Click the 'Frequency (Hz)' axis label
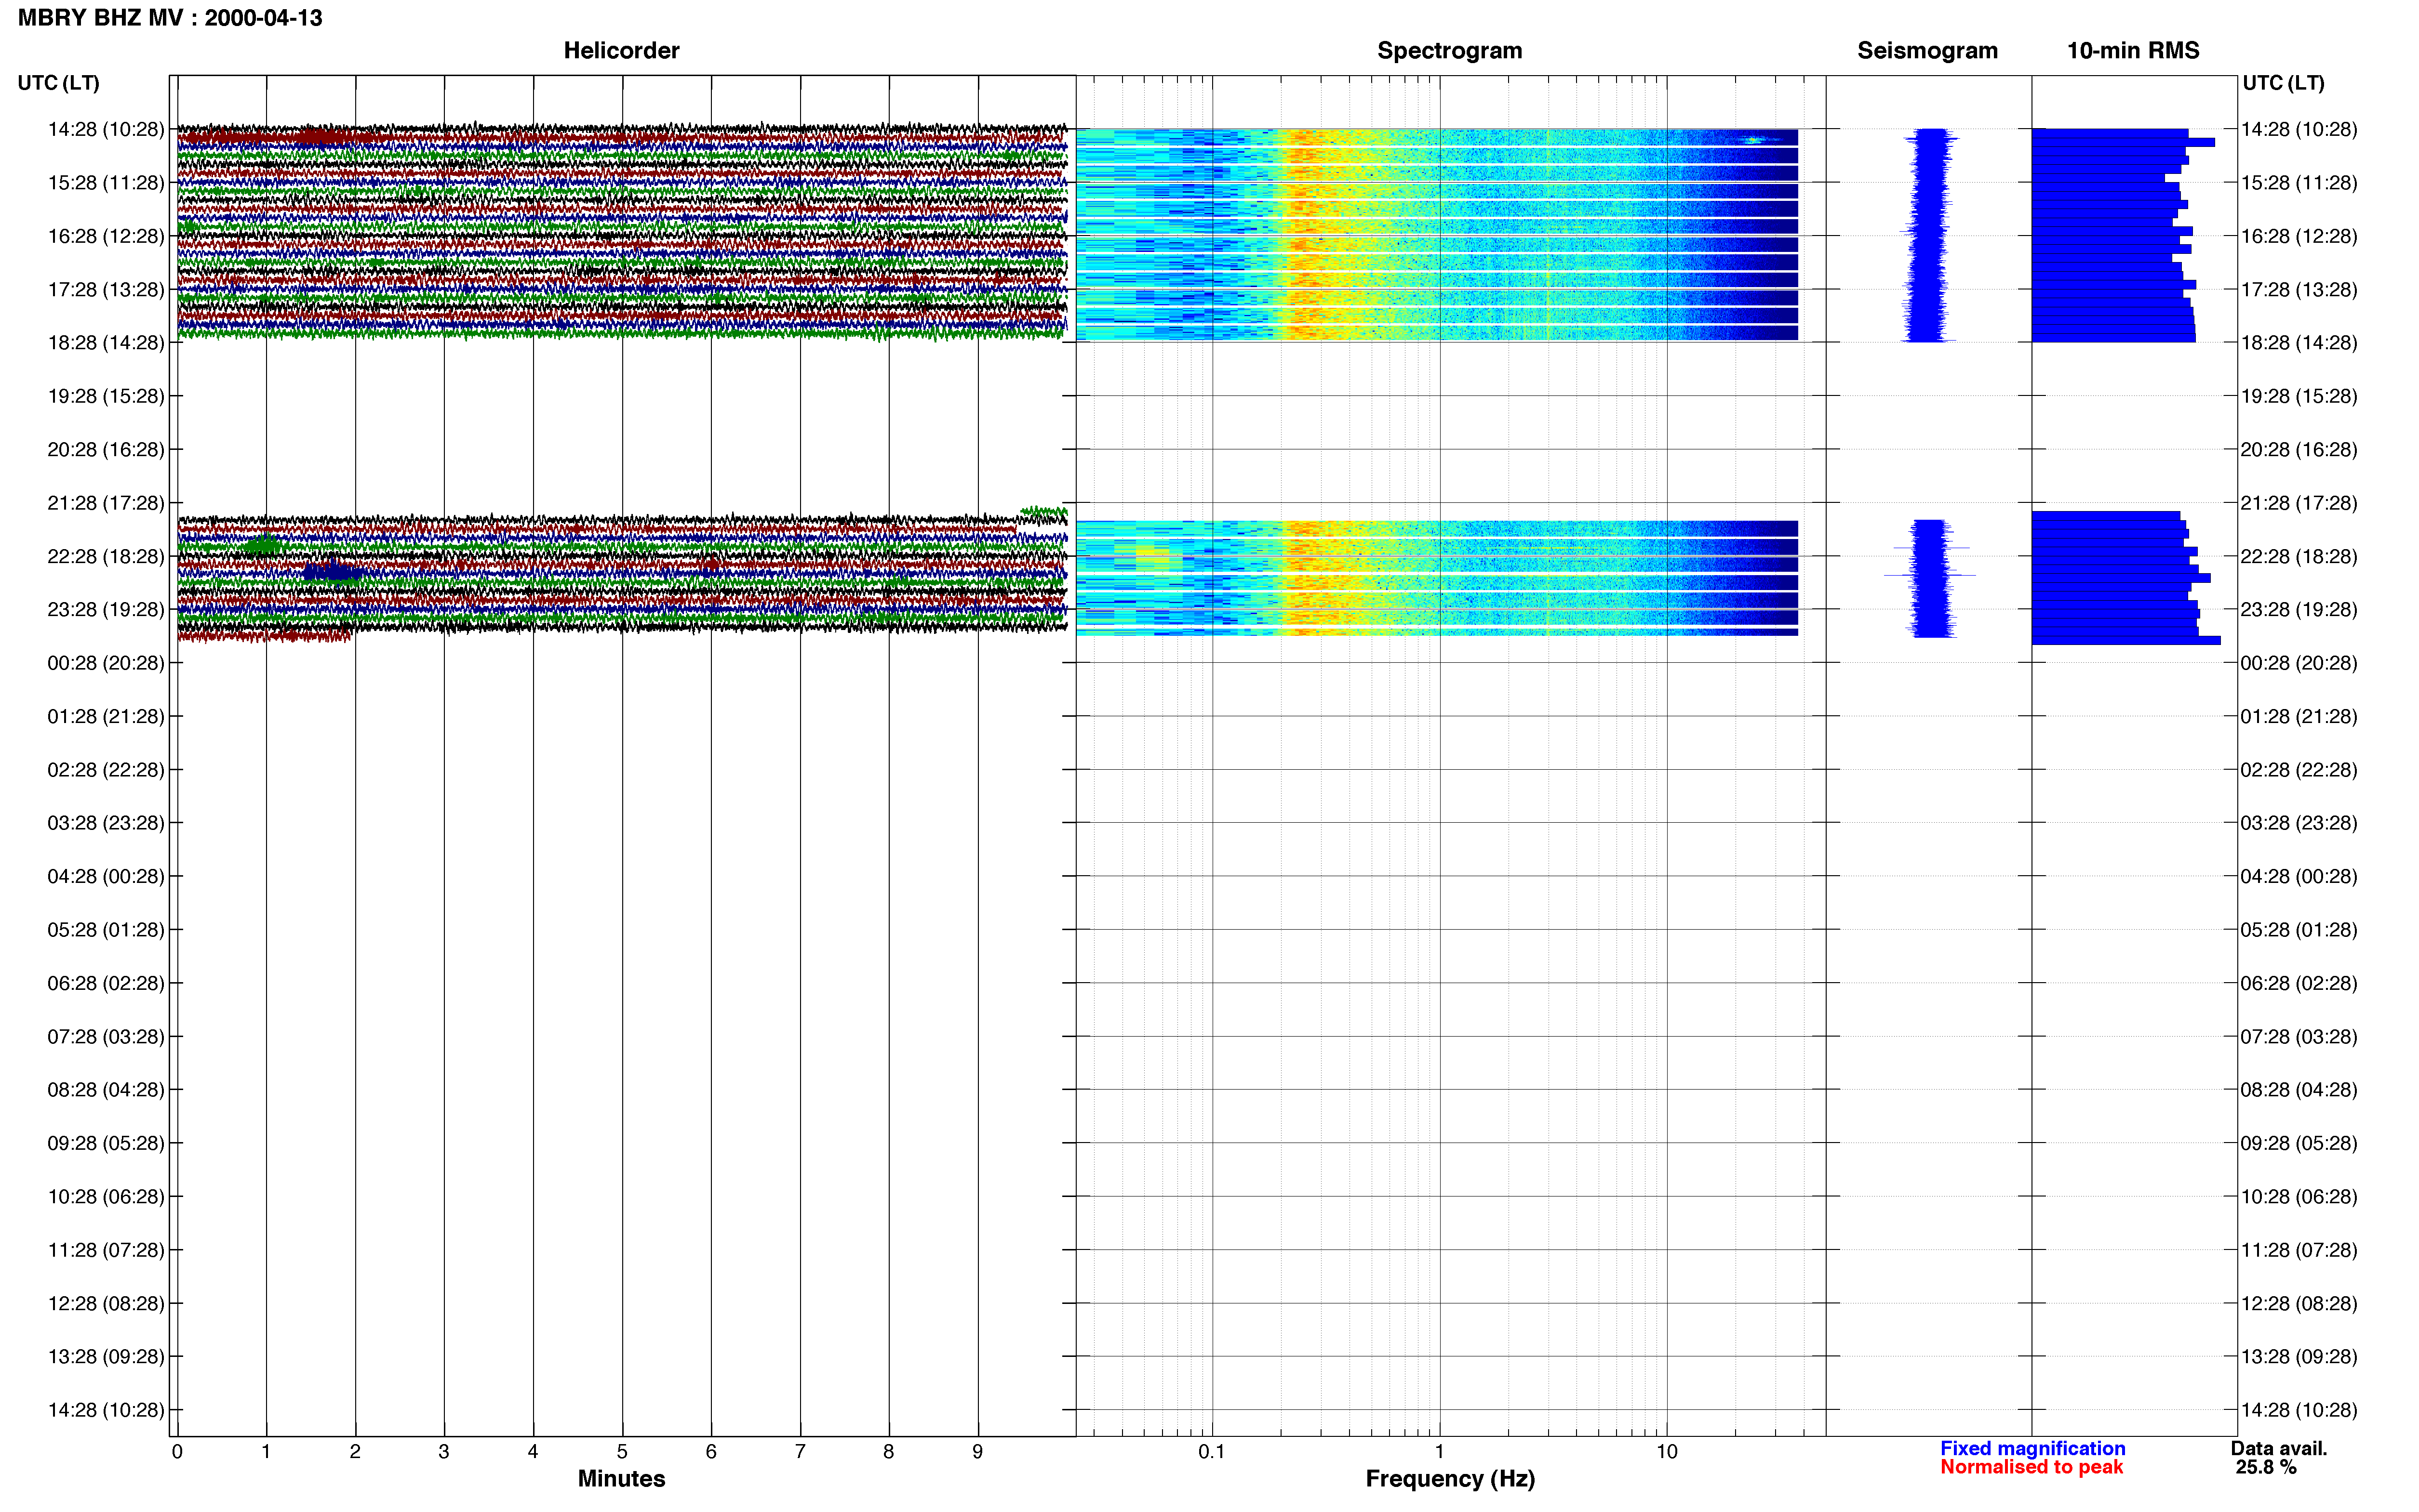2419x1512 pixels. click(x=1450, y=1479)
